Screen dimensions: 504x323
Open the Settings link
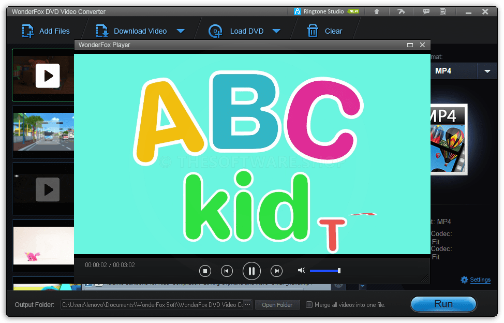click(480, 280)
